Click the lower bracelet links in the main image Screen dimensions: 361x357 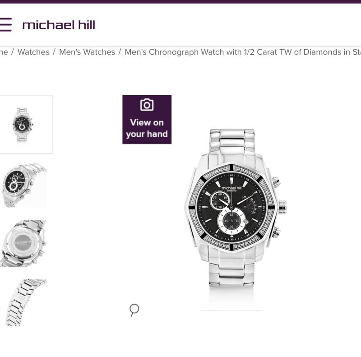[231, 269]
